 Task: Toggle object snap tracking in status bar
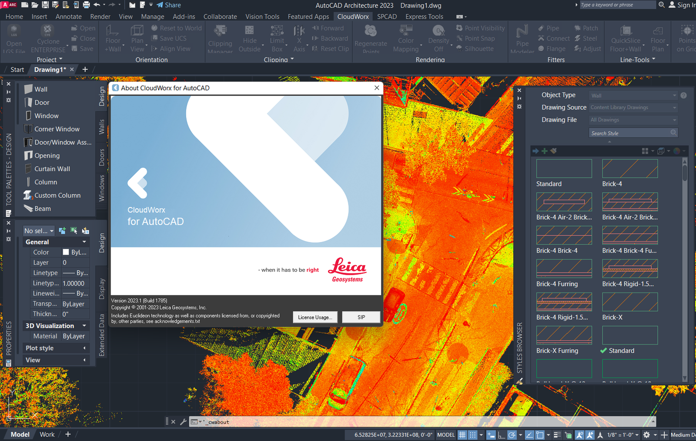[x=529, y=435]
